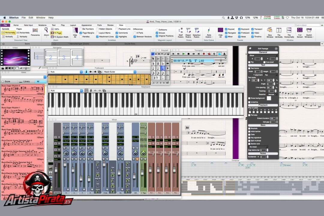Open the File ribbon tab

coord(5,25)
